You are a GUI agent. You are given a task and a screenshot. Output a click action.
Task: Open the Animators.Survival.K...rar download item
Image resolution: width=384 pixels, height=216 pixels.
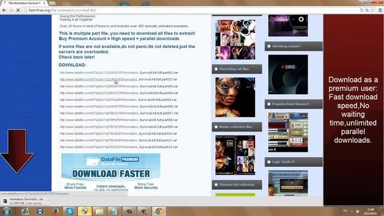pyautogui.click(x=24, y=201)
